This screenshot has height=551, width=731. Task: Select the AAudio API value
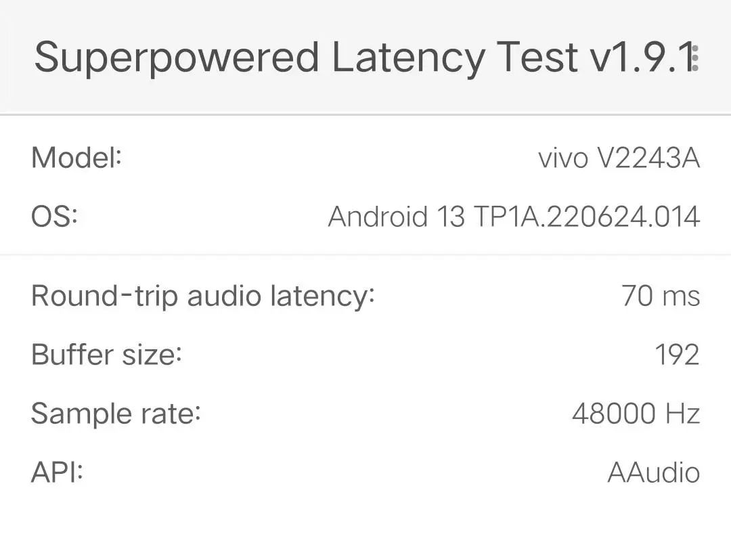tap(653, 472)
